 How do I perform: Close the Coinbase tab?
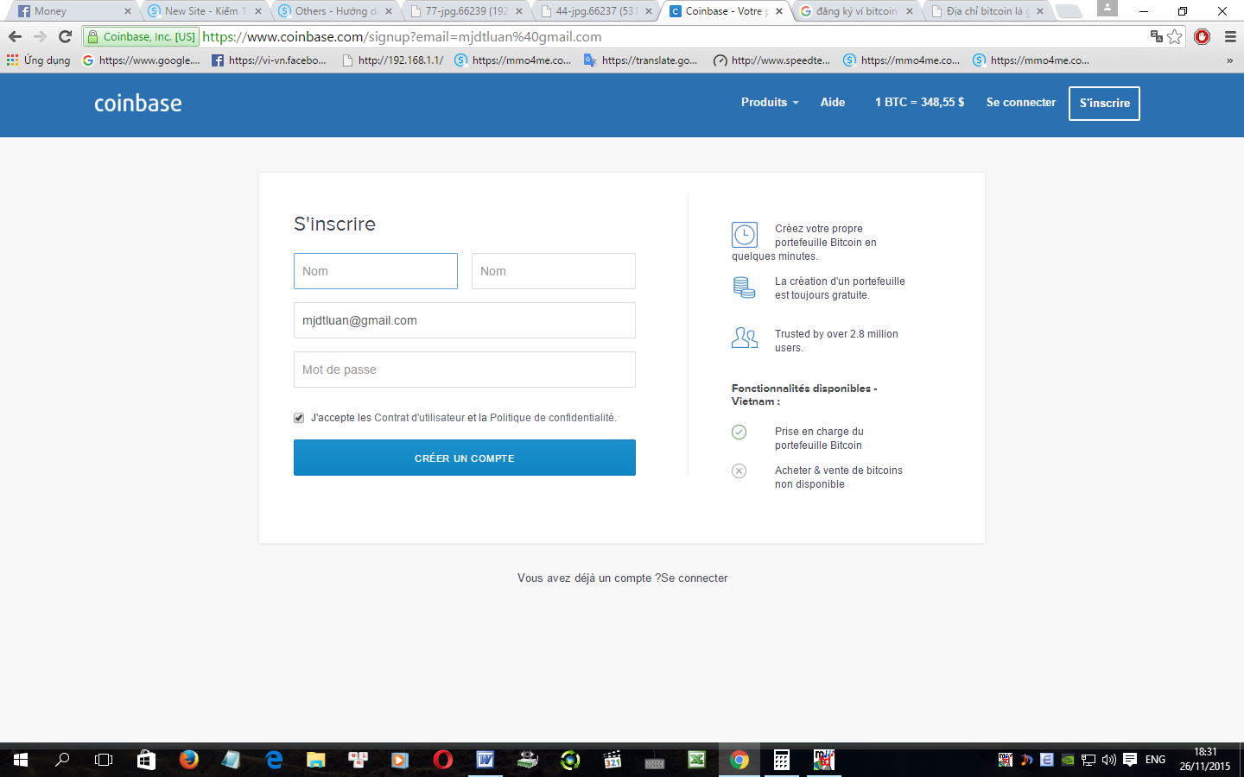(x=779, y=11)
